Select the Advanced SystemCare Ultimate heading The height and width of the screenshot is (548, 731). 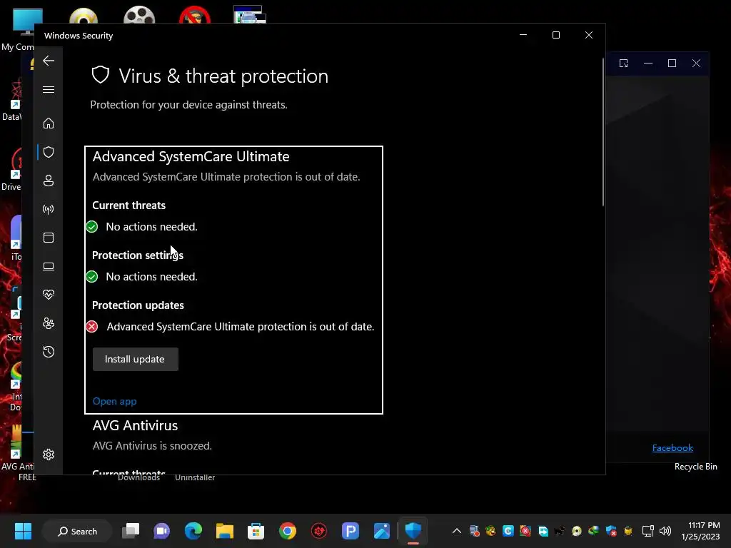(191, 156)
